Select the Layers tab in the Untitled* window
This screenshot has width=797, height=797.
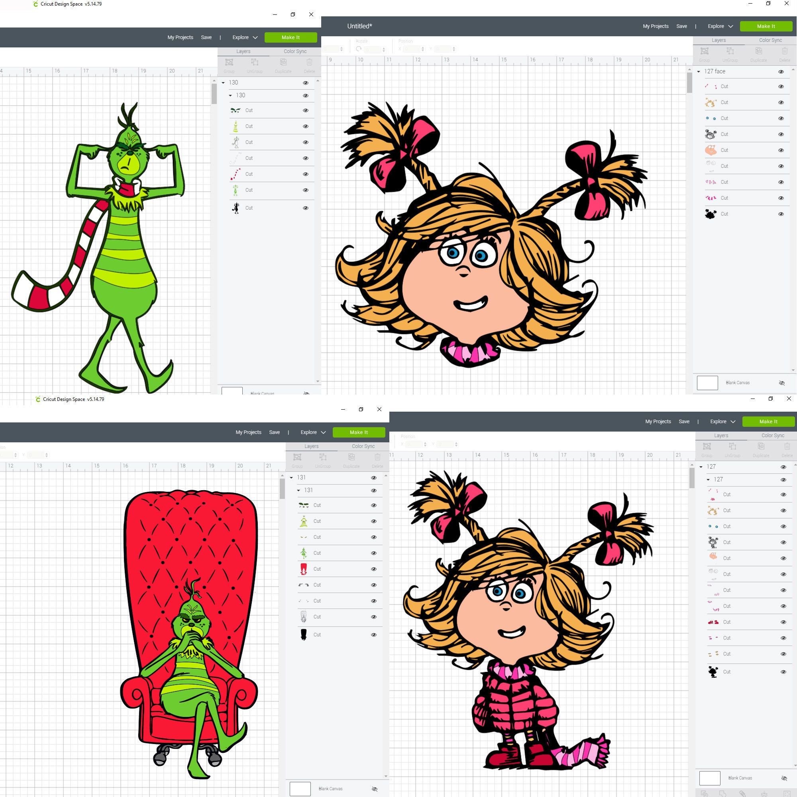point(718,40)
